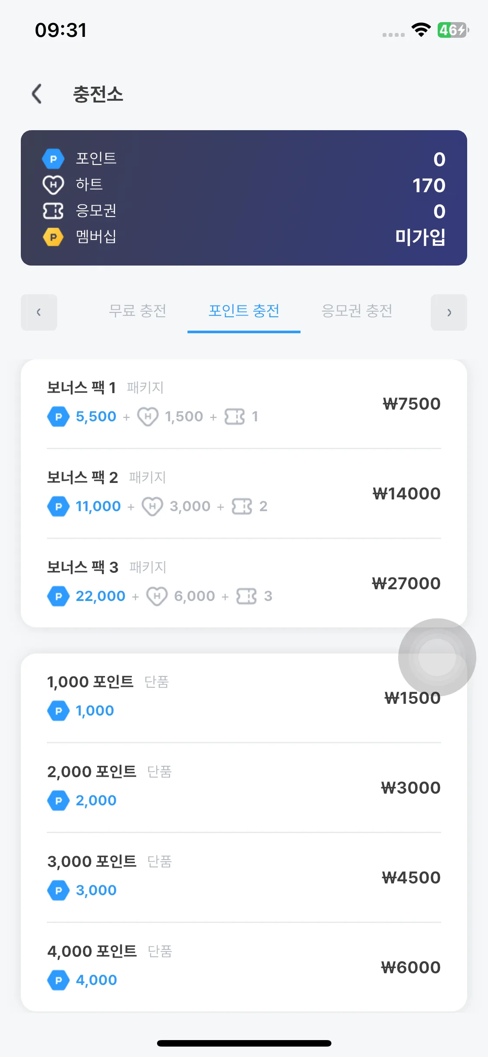Tap the floating AssistiveTouch button

point(437,657)
